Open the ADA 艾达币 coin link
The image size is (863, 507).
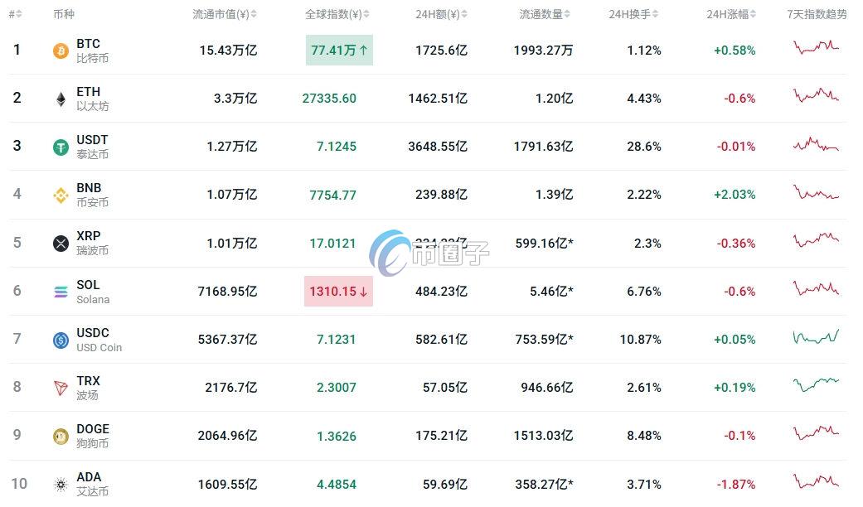click(x=89, y=483)
